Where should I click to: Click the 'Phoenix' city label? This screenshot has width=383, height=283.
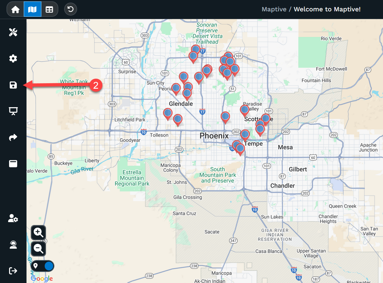click(214, 136)
